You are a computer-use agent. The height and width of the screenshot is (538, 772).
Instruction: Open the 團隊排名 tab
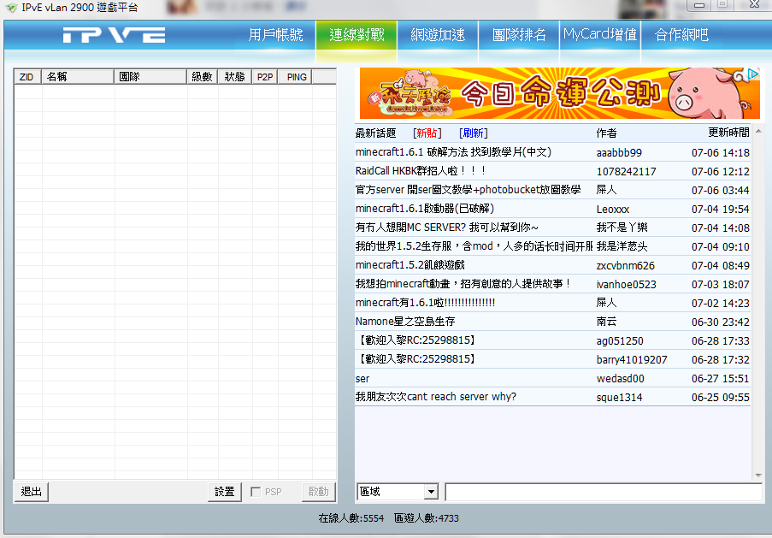[x=519, y=35]
